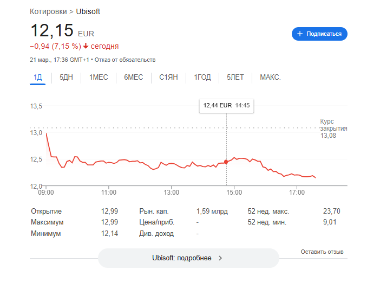Click the 09:00 axis label

click(46, 193)
